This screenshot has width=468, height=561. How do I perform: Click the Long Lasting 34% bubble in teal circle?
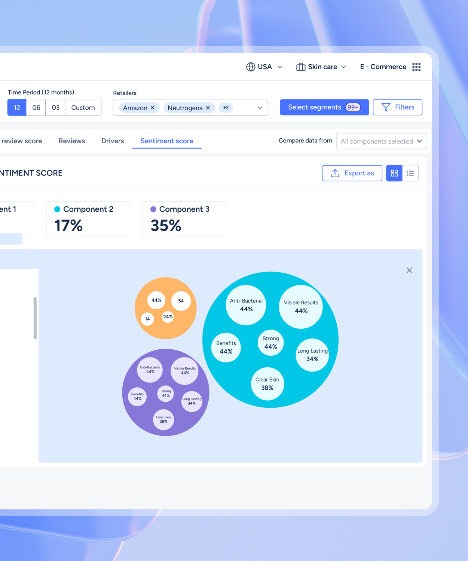(312, 355)
